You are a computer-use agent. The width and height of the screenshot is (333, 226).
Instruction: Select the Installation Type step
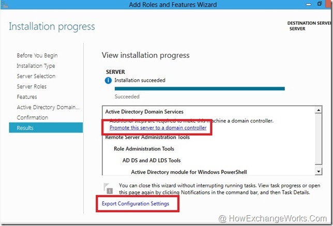[x=36, y=66]
